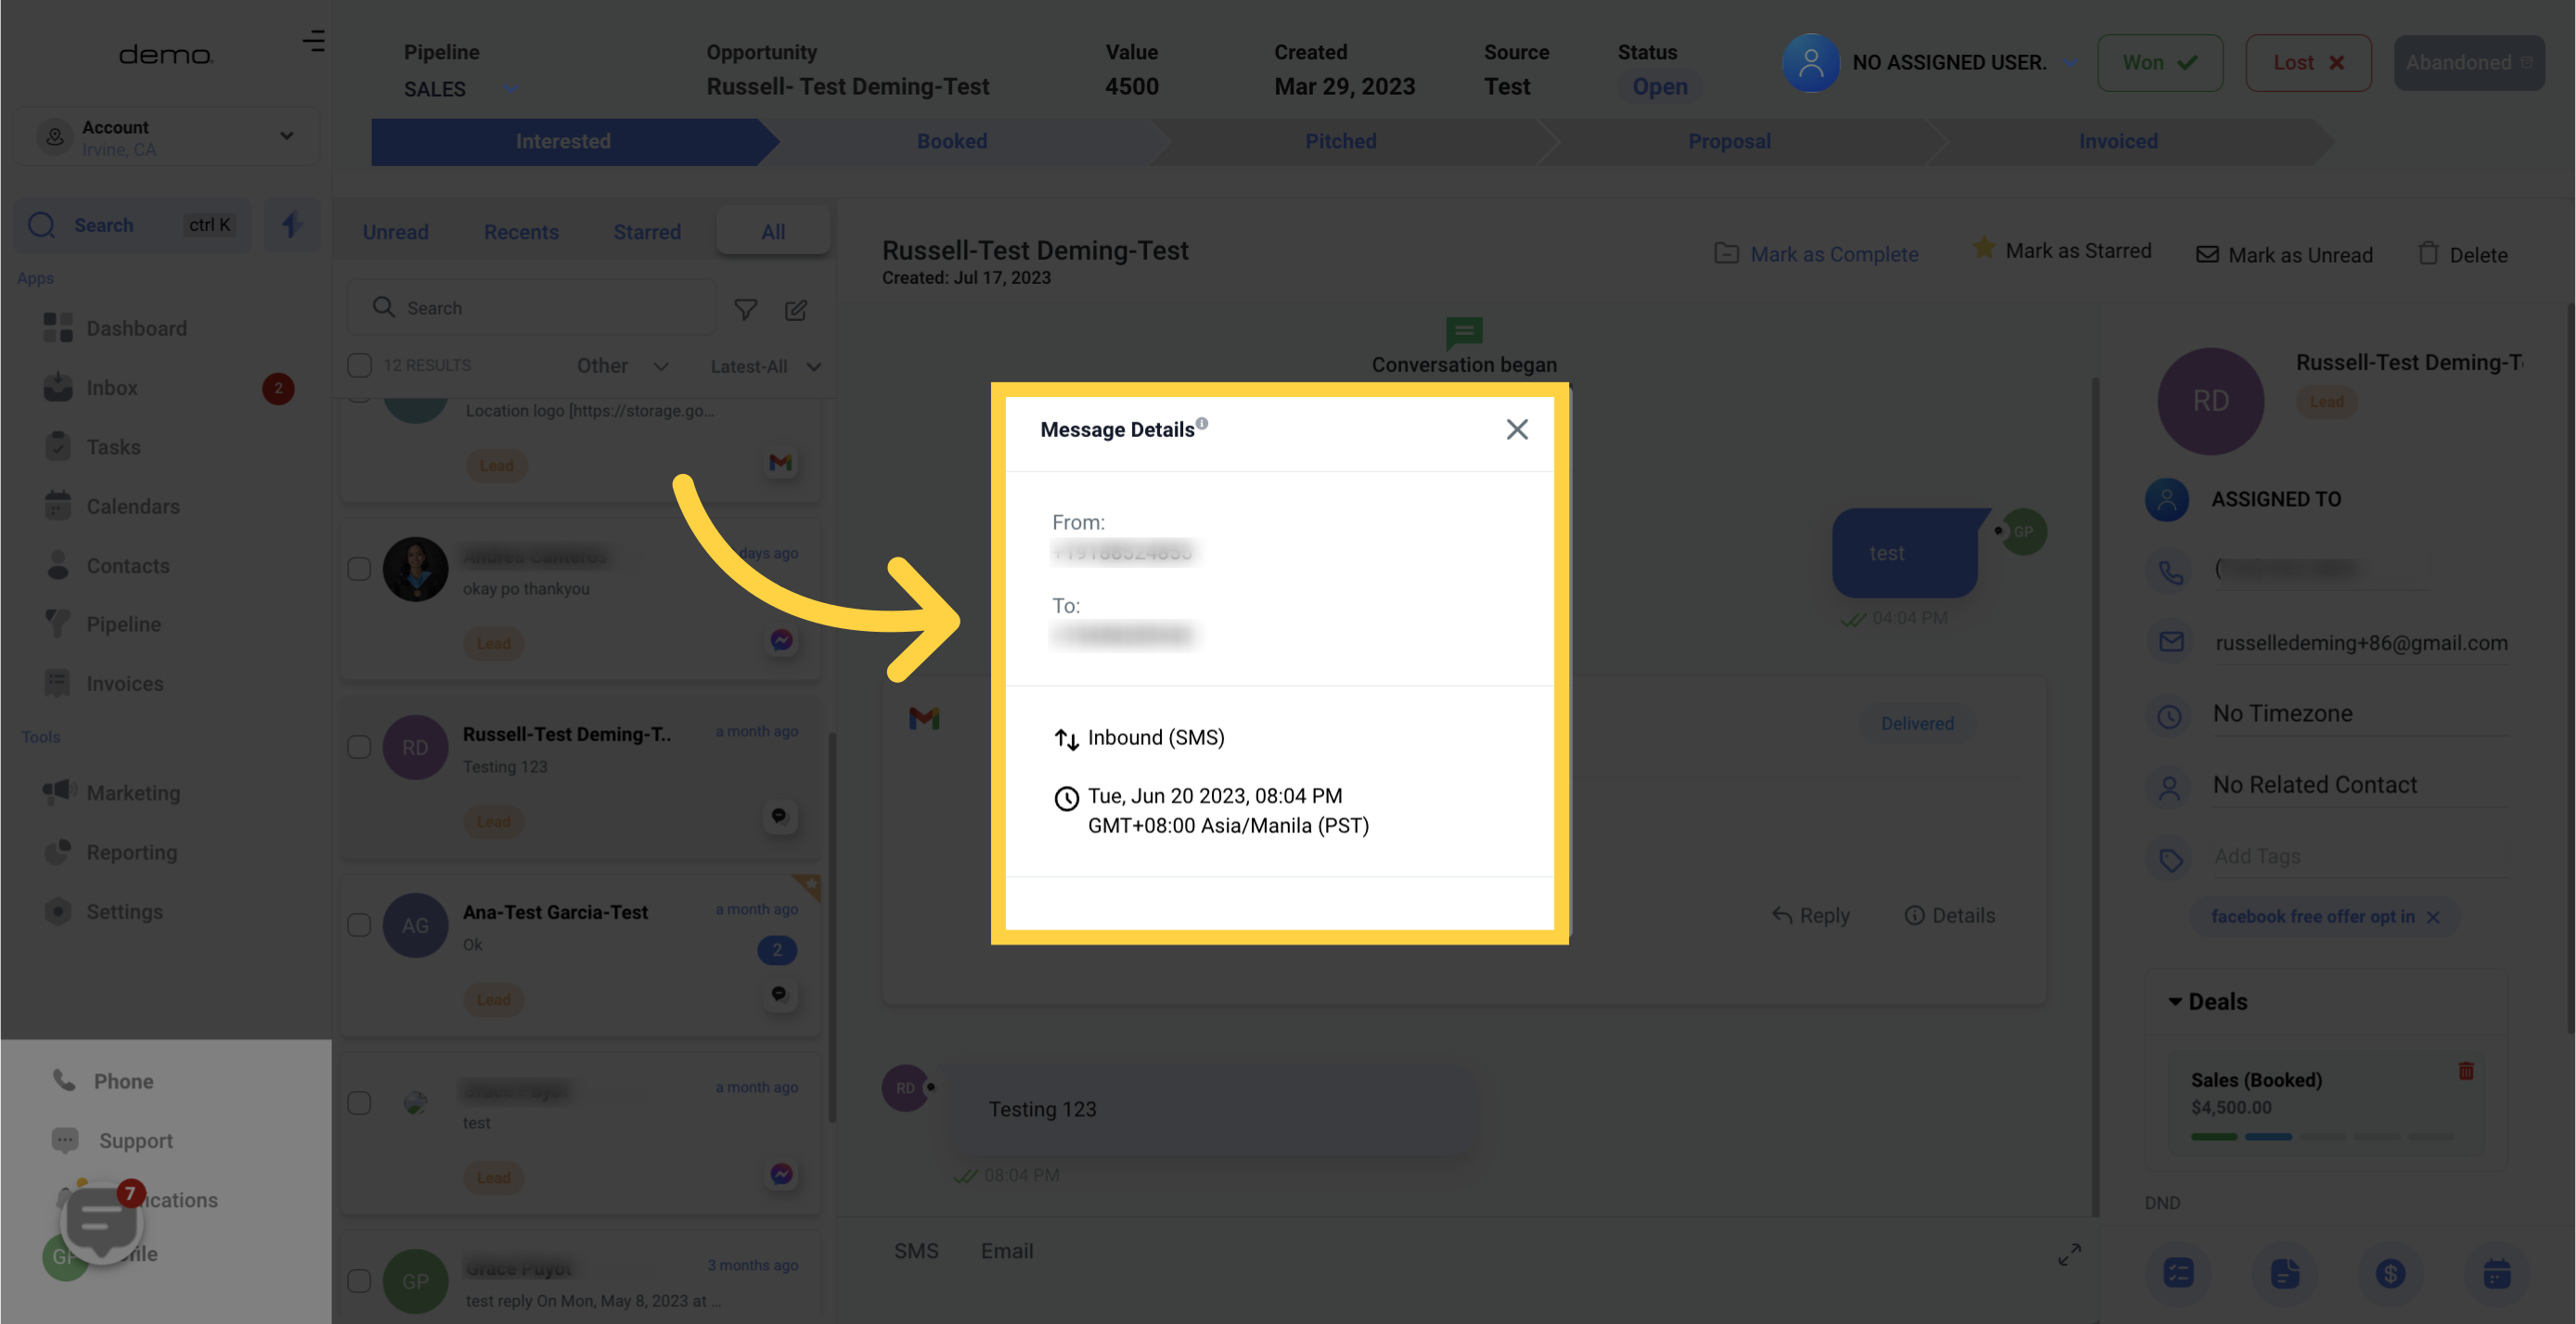Check the box for the 'test' conversation
2576x1324 pixels.
[359, 1103]
